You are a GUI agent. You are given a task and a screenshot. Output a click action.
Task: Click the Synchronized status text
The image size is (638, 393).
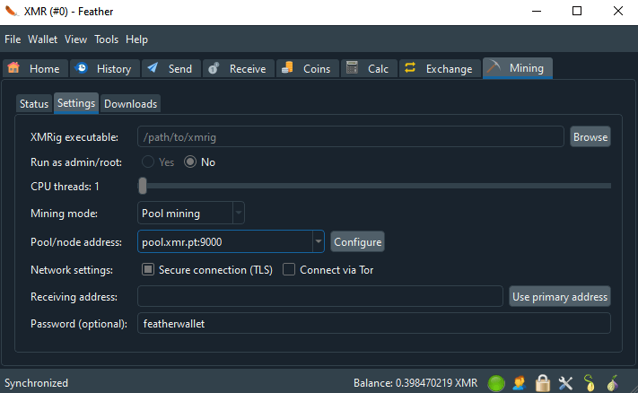[36, 383]
